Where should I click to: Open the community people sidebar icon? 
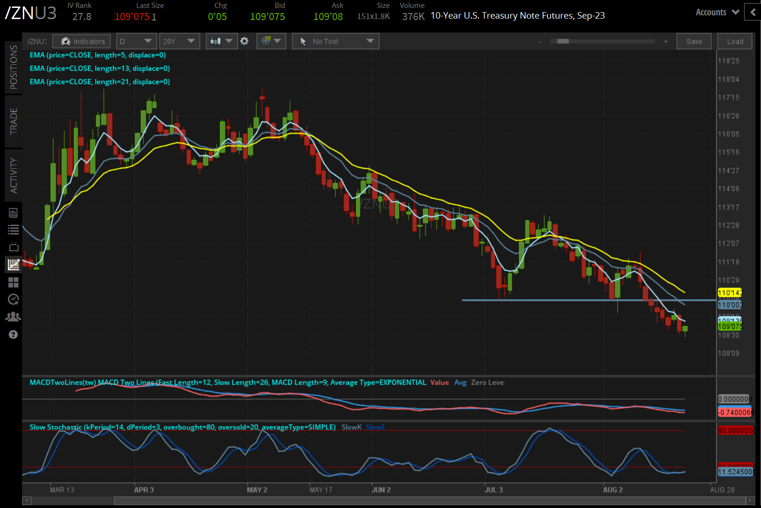click(x=13, y=317)
